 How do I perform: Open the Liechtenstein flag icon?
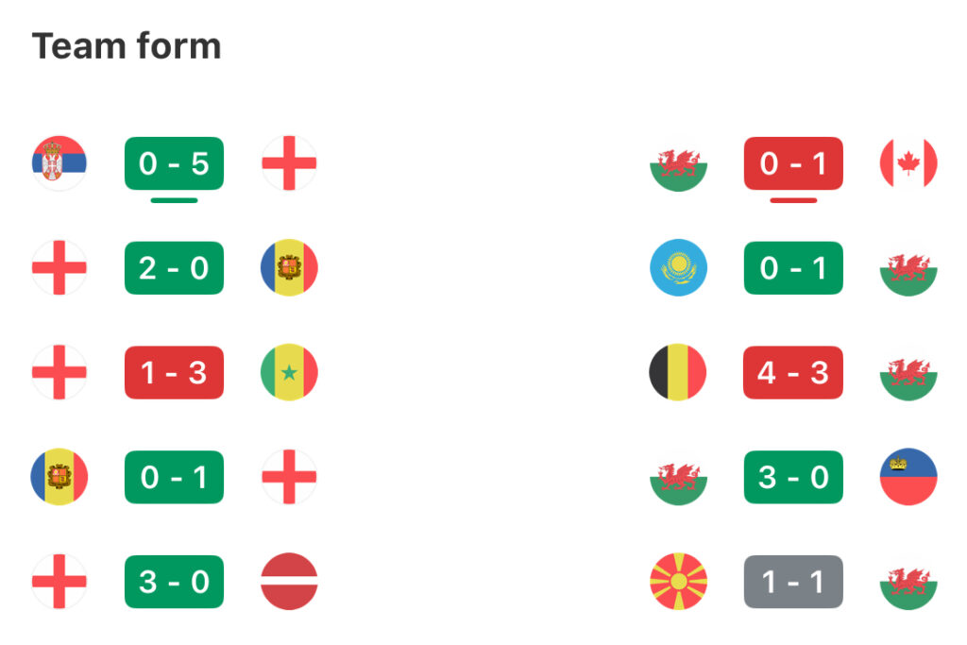908,477
